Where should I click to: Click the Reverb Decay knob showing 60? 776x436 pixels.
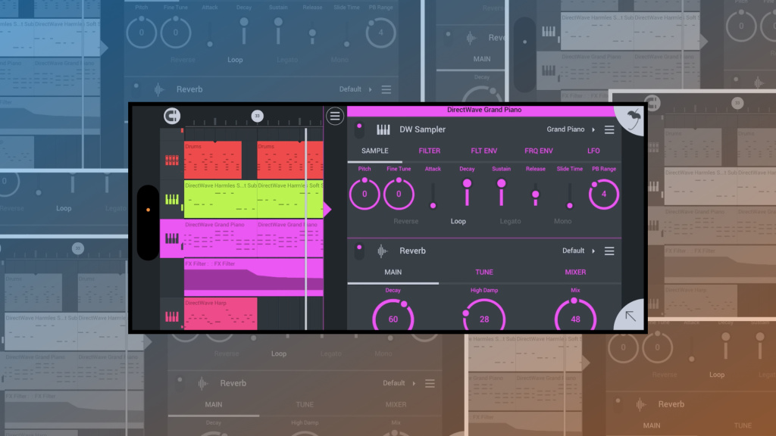(x=393, y=316)
